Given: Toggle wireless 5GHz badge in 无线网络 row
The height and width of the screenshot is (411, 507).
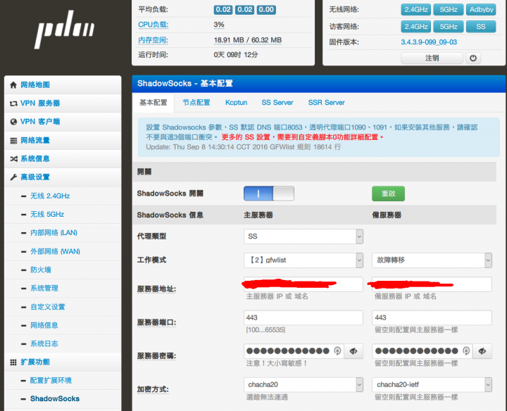Looking at the screenshot, I should click(x=448, y=10).
